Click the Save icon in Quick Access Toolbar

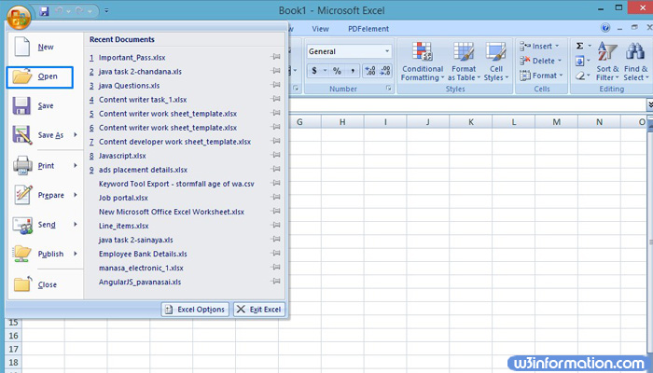[44, 11]
